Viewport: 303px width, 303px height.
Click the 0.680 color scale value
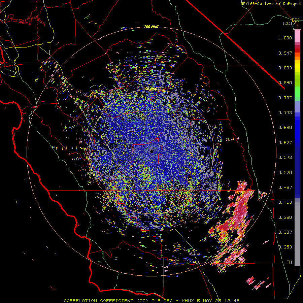[x=285, y=128]
